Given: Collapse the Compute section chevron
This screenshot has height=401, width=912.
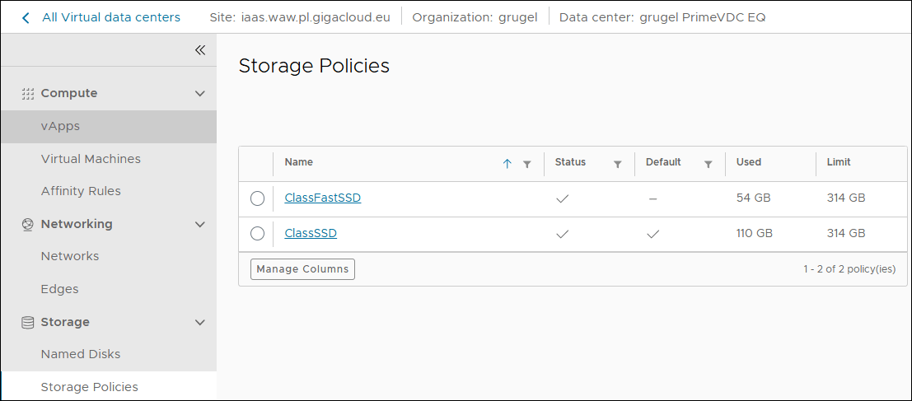Looking at the screenshot, I should point(199,94).
